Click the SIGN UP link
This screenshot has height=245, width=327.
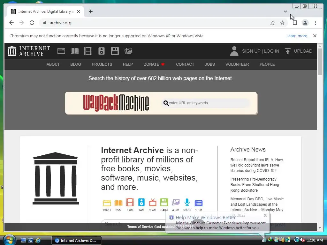point(251,51)
